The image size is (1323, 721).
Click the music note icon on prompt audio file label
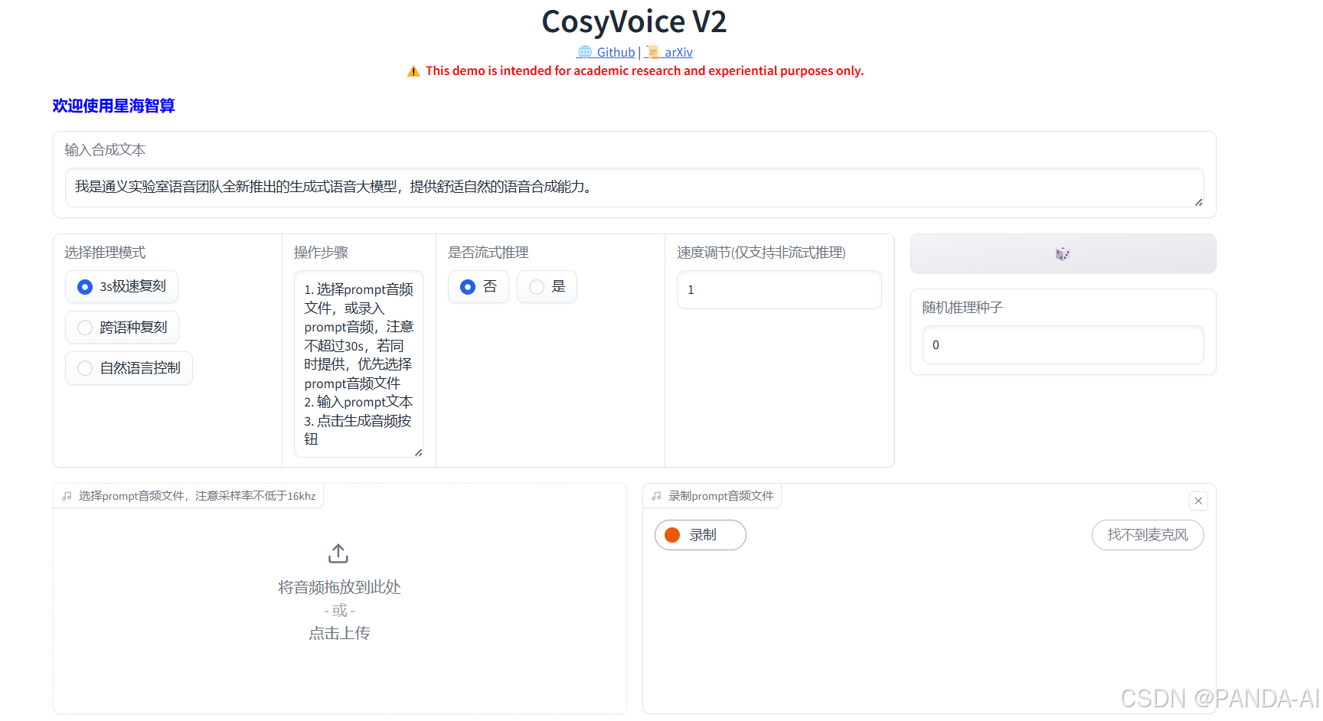pos(67,495)
